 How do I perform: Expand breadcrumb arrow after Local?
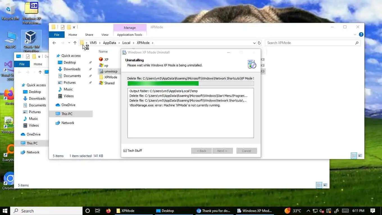click(133, 43)
